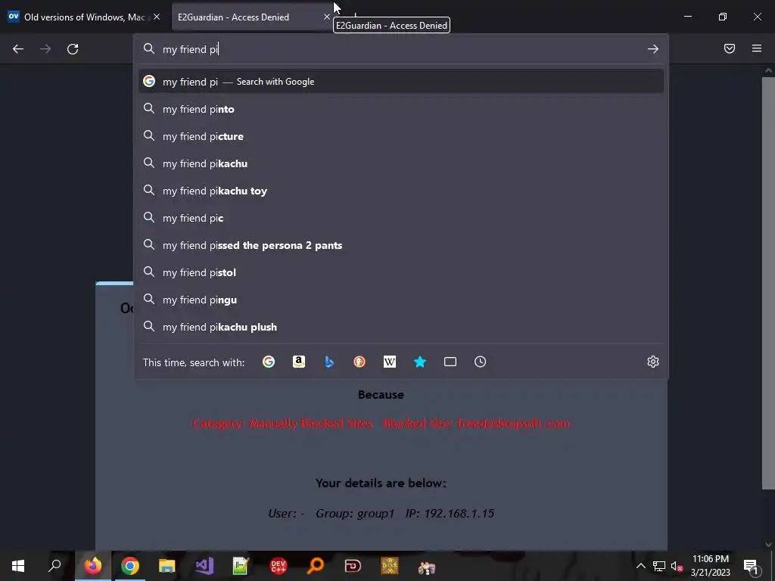Save page to Pocket icon

tap(730, 48)
